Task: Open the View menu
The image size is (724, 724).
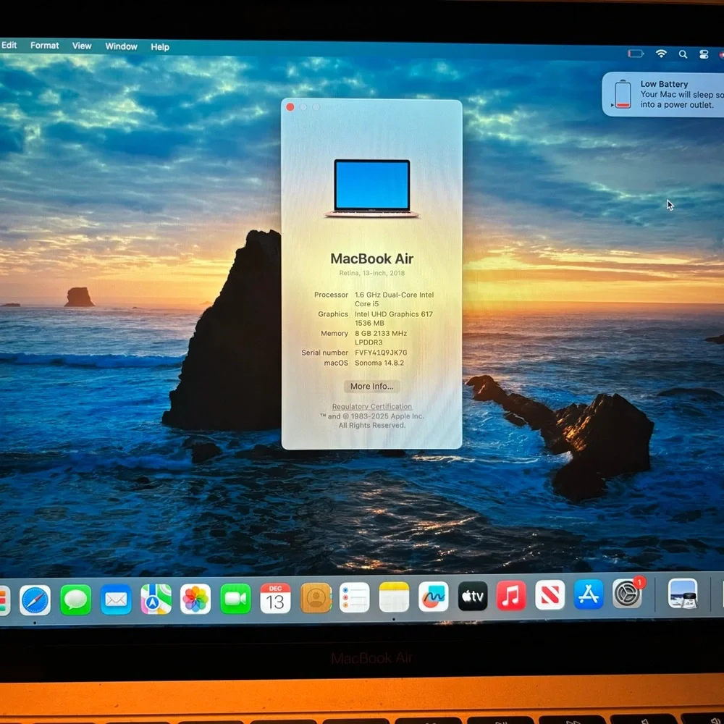Action: pyautogui.click(x=82, y=46)
